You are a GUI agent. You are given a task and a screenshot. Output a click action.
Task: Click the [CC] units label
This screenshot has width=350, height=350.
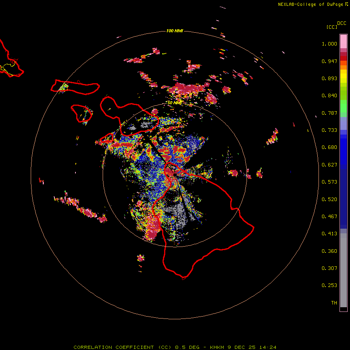coord(332,27)
